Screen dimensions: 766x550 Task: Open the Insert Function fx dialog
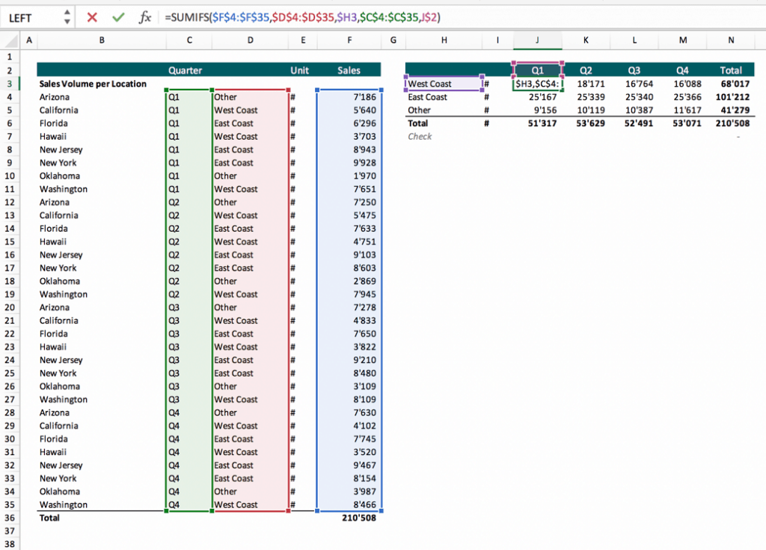coord(144,18)
